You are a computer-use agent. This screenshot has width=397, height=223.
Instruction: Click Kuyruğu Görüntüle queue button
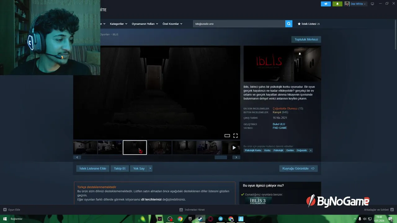point(298,168)
